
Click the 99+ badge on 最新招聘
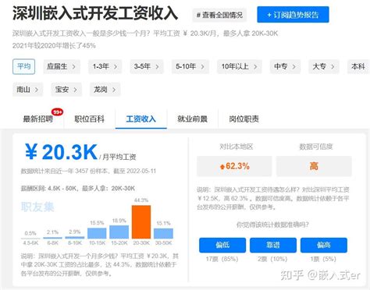pos(57,112)
